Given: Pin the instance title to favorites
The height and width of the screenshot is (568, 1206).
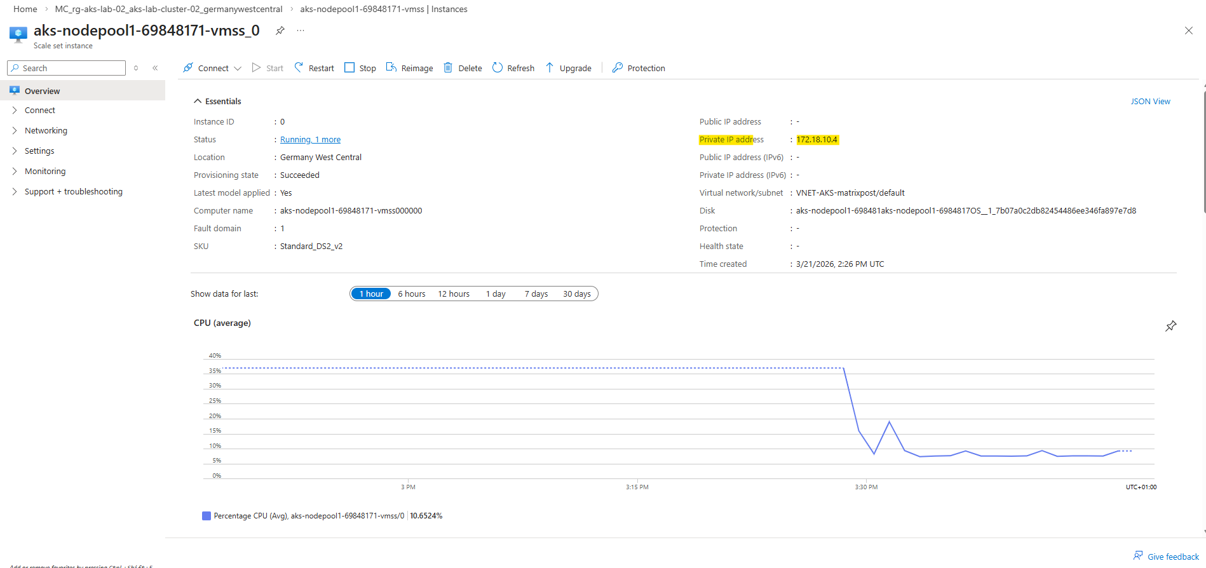Looking at the screenshot, I should click(x=280, y=30).
